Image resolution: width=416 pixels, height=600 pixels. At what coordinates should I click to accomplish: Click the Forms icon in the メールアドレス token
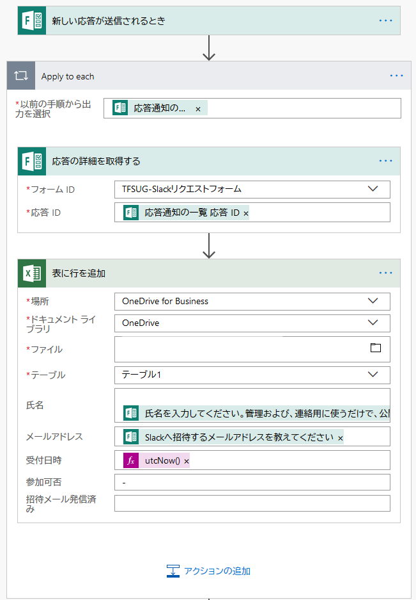pyautogui.click(x=131, y=437)
